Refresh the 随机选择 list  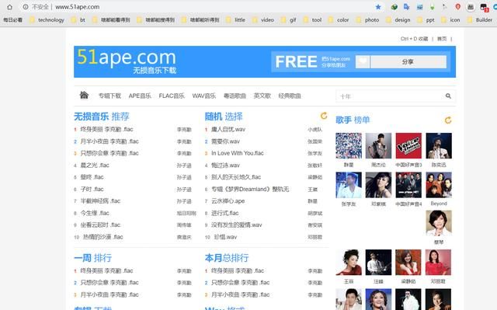coord(324,116)
